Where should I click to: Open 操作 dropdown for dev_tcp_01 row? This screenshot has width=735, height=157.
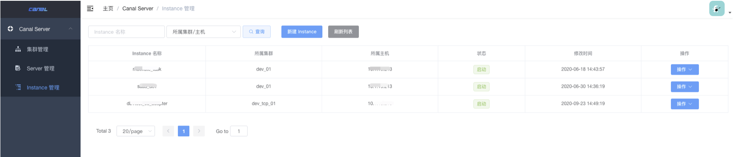click(x=685, y=104)
